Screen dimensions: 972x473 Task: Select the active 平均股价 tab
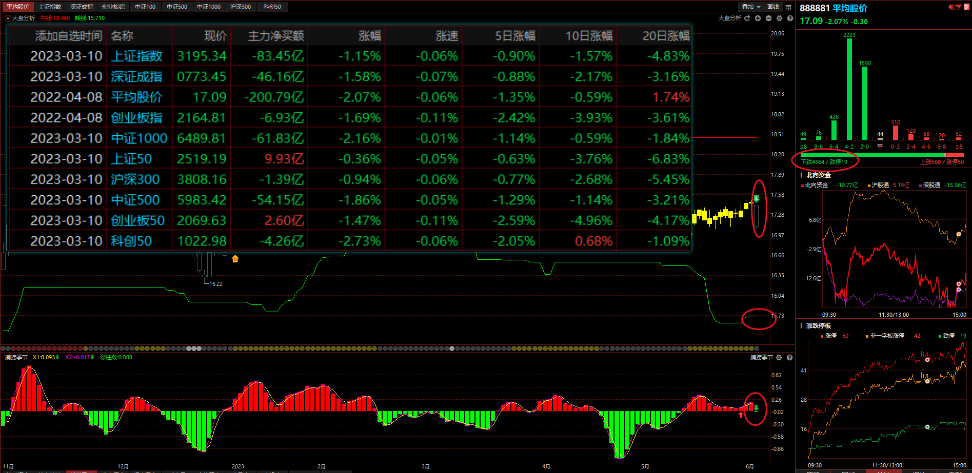[18, 7]
